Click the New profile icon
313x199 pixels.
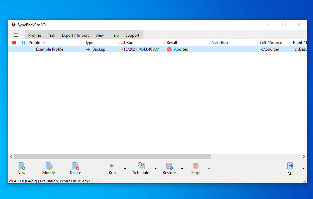(22, 166)
